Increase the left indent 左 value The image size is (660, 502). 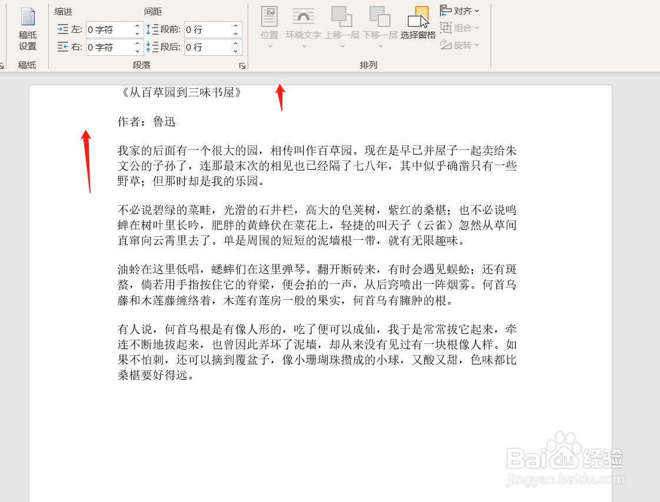(137, 26)
